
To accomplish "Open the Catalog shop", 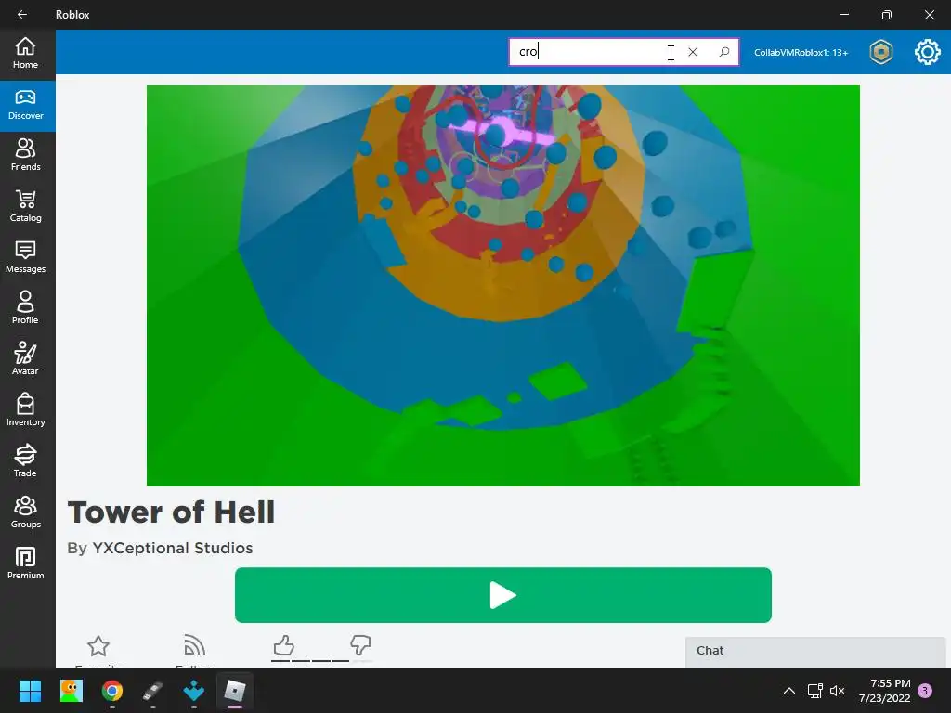I will (25, 207).
